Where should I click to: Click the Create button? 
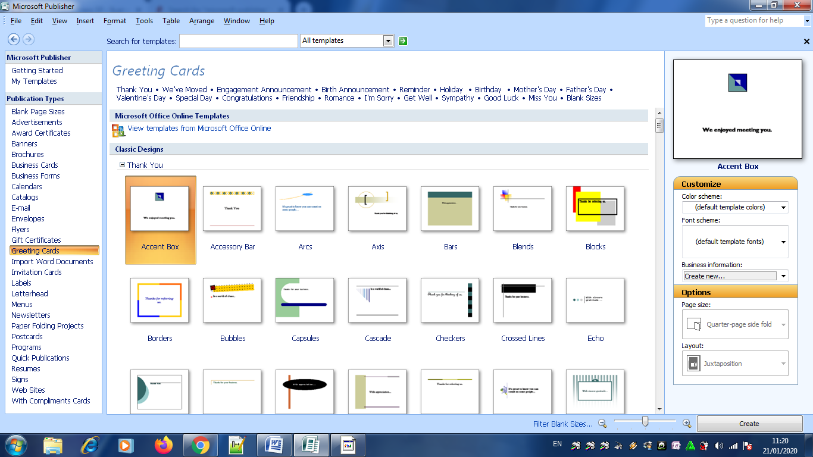tap(749, 423)
